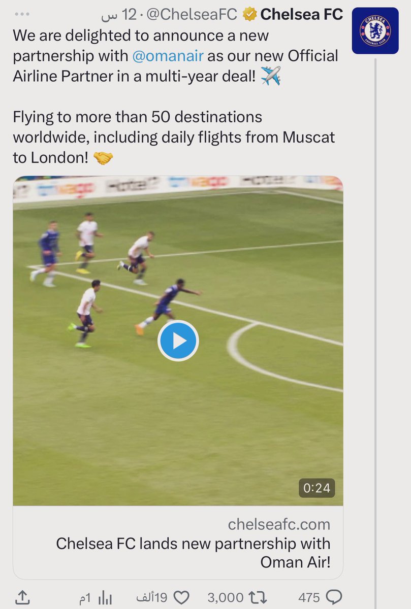Click the 3,000 retweets count

click(x=226, y=597)
